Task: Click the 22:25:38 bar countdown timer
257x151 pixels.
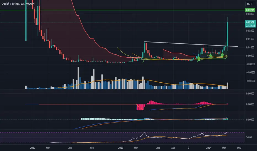Action: [x=250, y=26]
